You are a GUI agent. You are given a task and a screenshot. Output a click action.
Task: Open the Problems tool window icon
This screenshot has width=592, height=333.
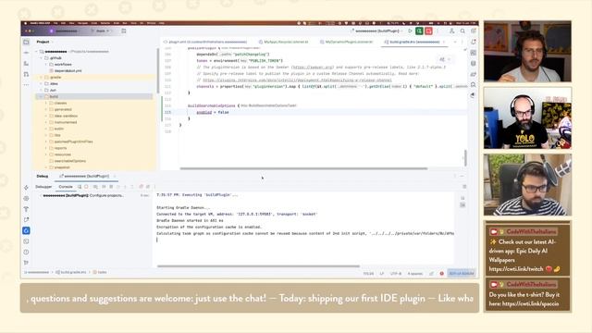(x=26, y=252)
